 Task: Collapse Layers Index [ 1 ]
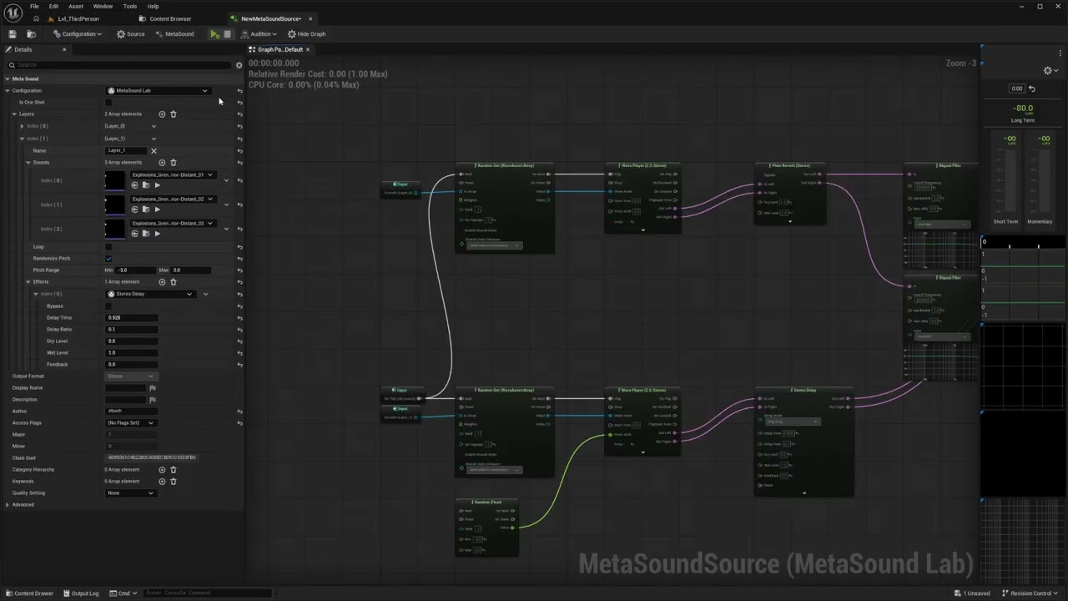tap(22, 139)
